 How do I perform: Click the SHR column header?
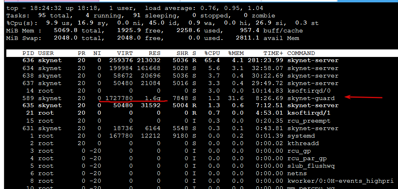(182, 53)
